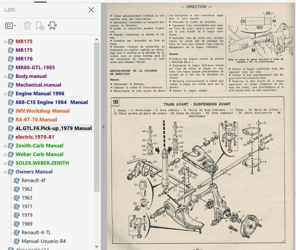
Task: Open the Mechanical.manual bookmark
Action: click(x=38, y=85)
